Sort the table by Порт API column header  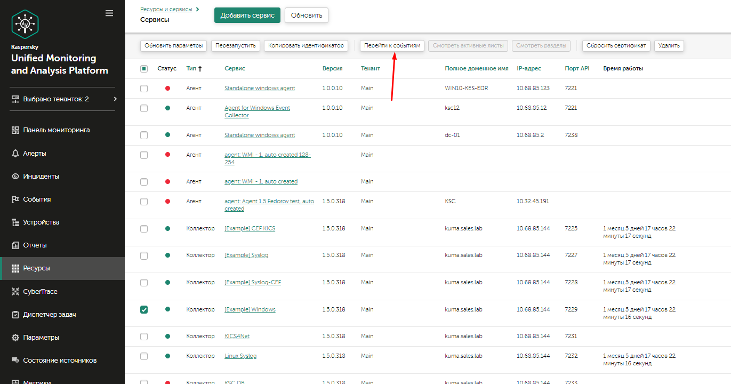tap(577, 69)
